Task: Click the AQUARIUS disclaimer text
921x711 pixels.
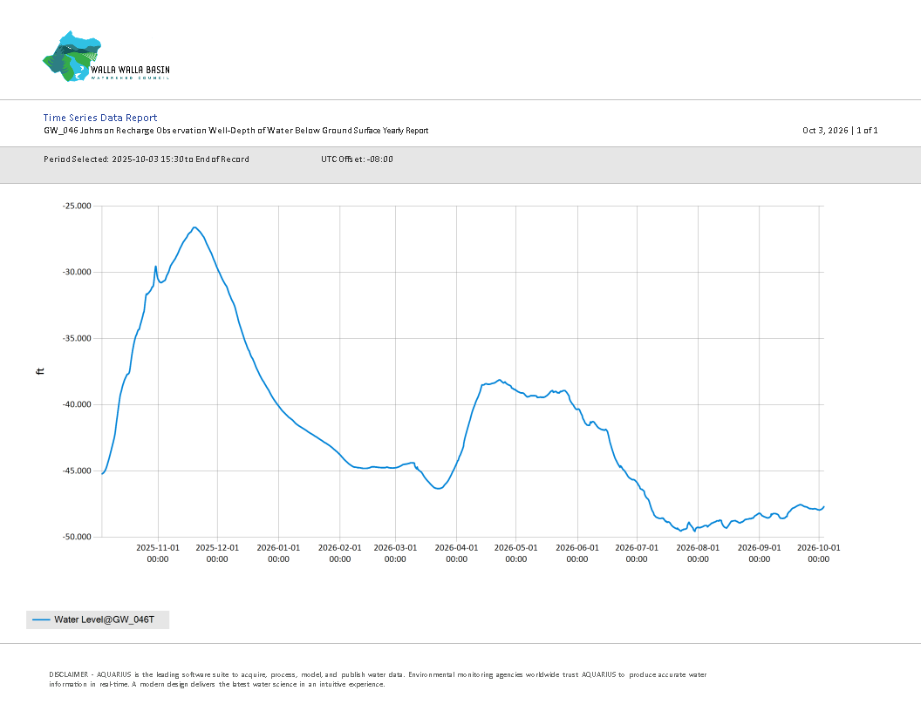Action: (x=378, y=680)
